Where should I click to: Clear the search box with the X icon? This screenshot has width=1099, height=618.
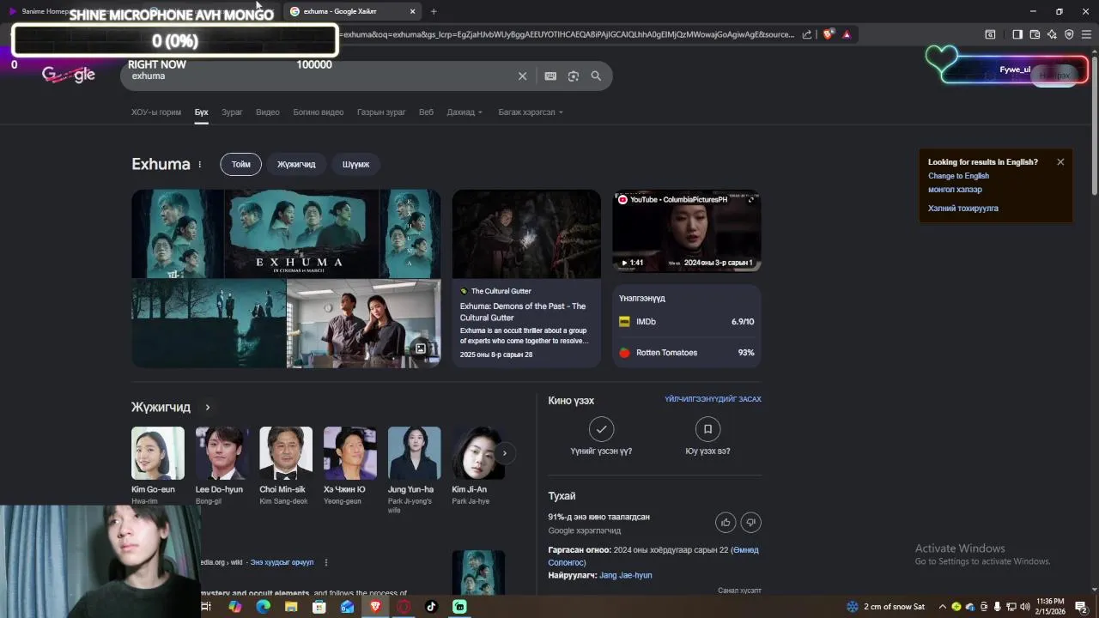[522, 76]
